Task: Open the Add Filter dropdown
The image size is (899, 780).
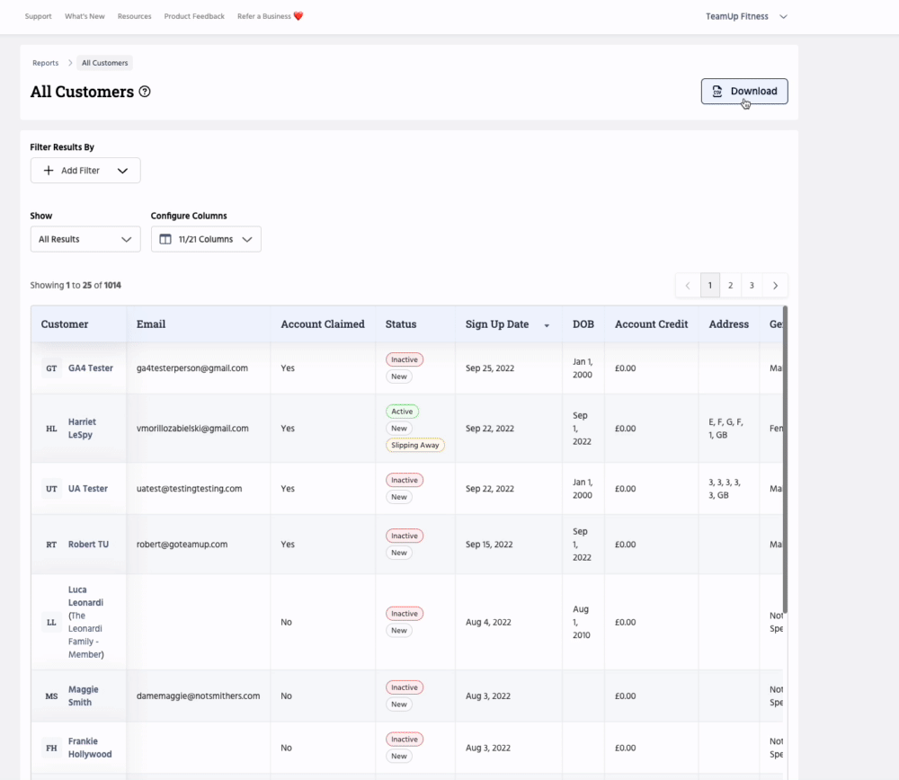Action: click(x=85, y=171)
